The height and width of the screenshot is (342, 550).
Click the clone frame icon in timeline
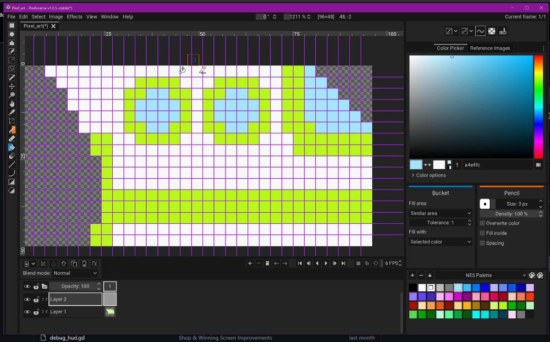point(267,263)
